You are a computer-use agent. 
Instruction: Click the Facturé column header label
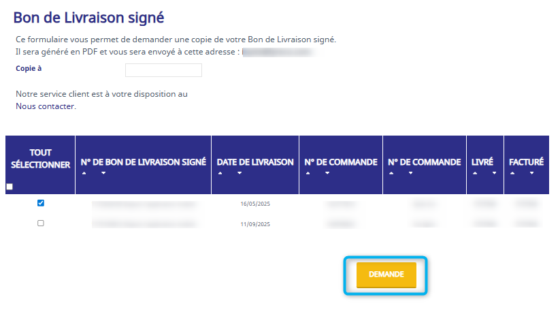pos(526,162)
